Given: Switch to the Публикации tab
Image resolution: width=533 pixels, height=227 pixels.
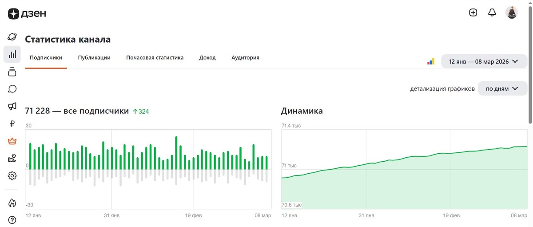Looking at the screenshot, I should click(94, 58).
